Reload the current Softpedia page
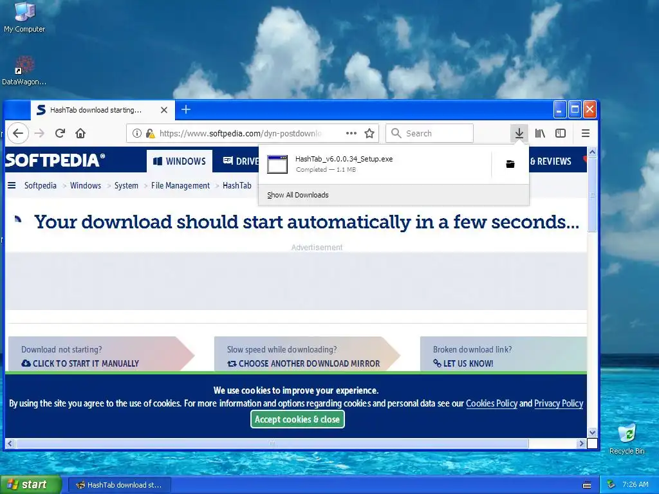This screenshot has width=659, height=494. tap(60, 133)
